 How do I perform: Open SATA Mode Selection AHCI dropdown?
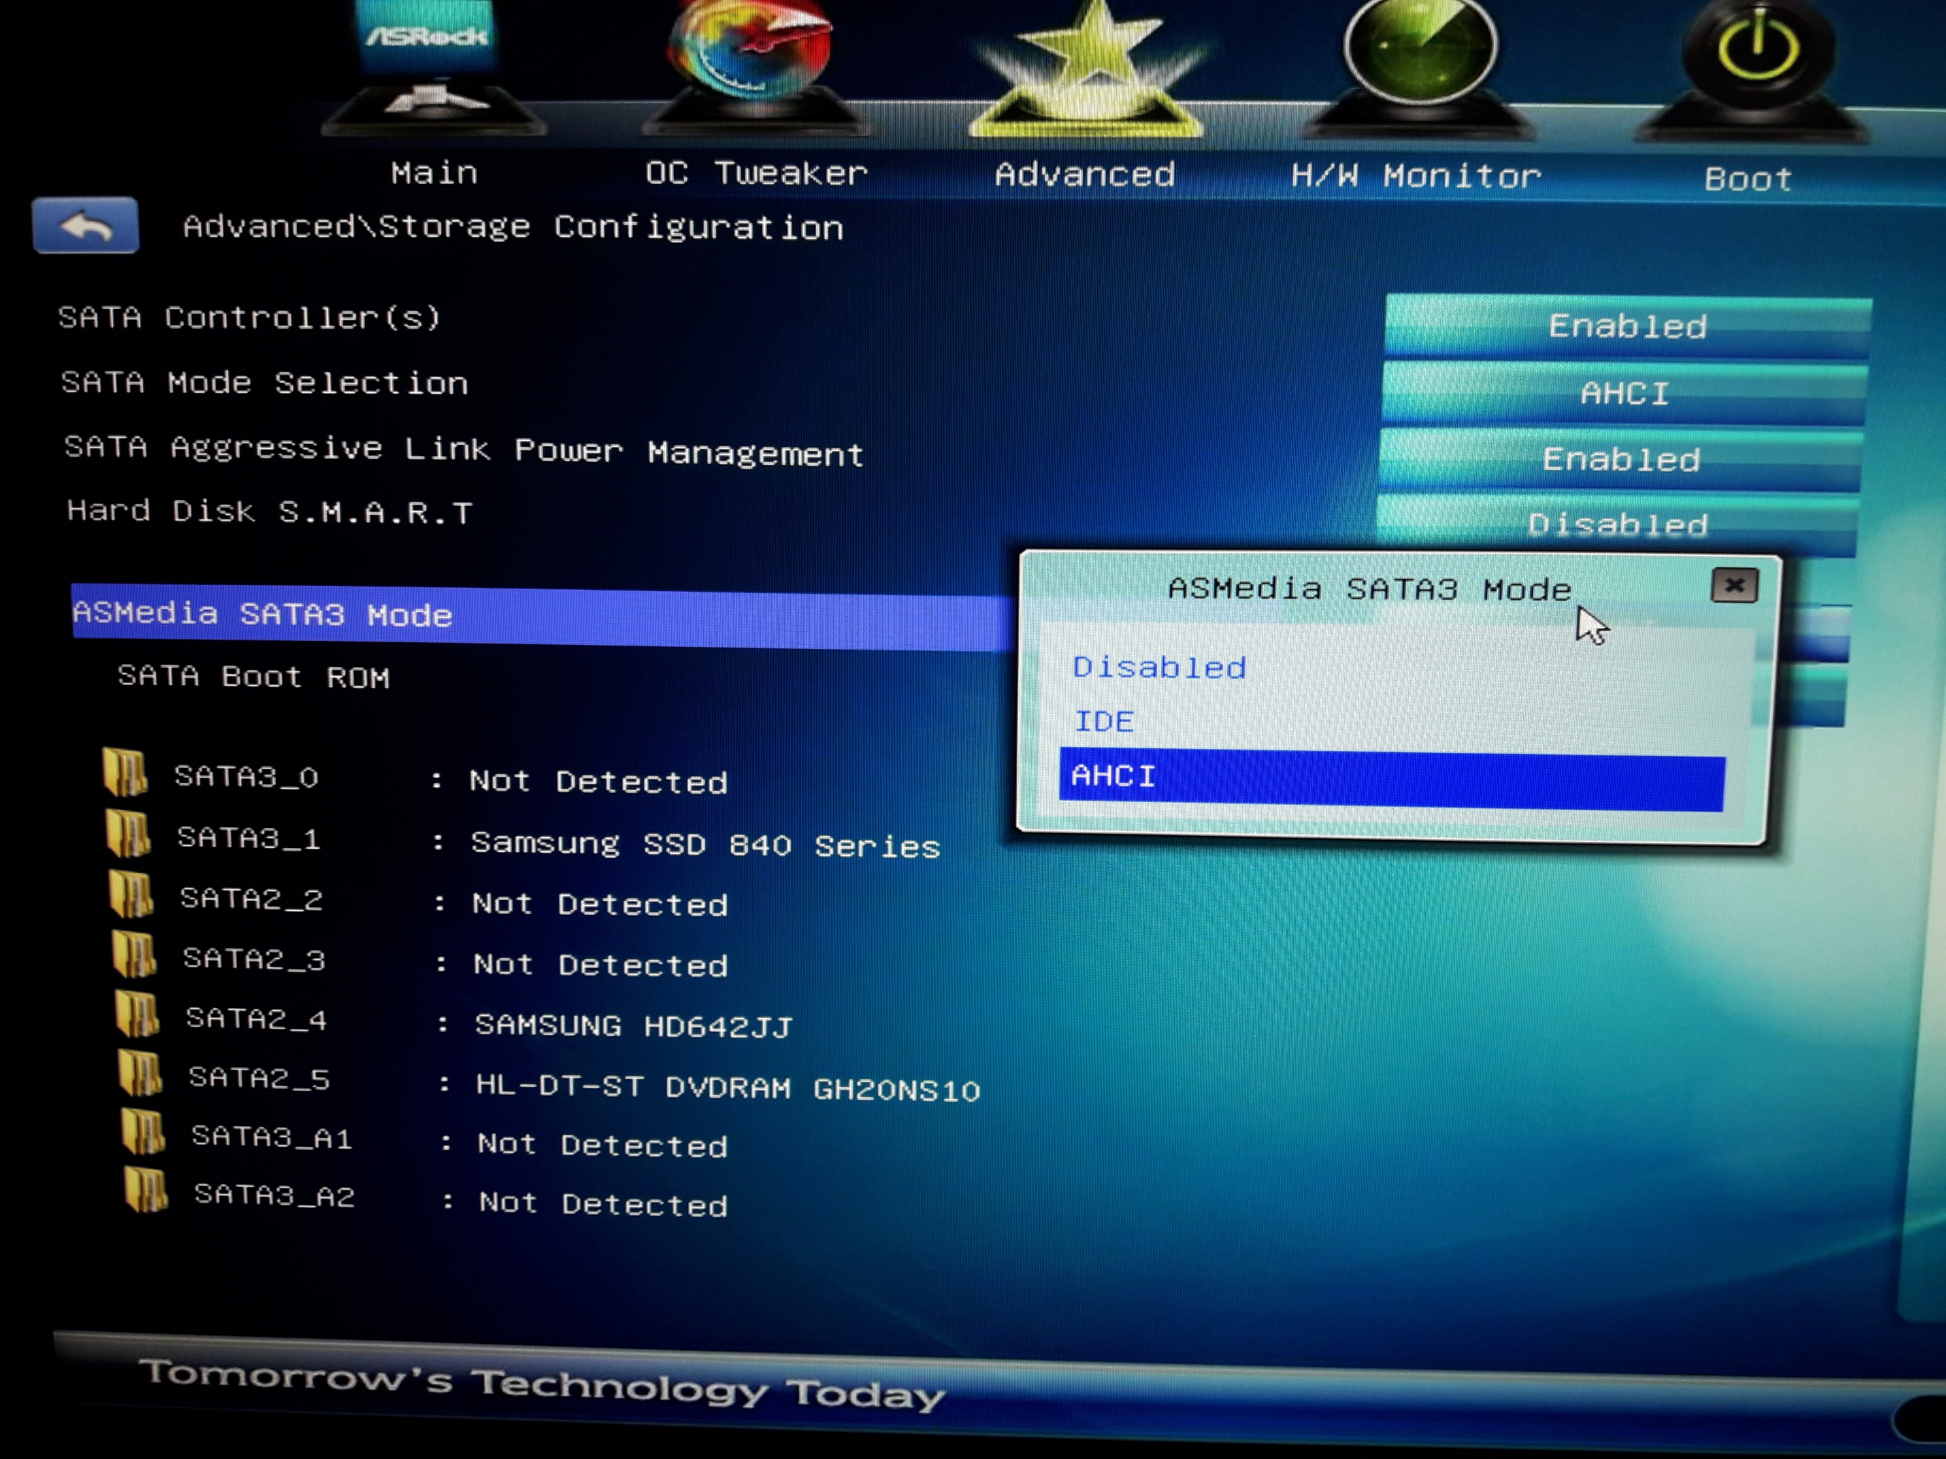coord(1624,393)
